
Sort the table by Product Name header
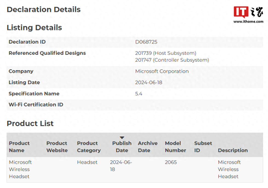[19, 147]
